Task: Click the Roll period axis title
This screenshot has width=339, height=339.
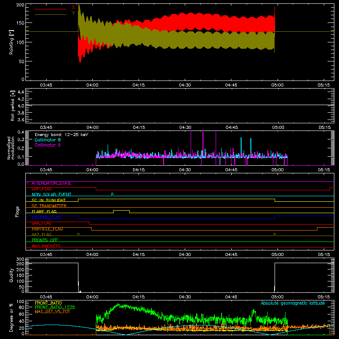Action: click(13, 106)
